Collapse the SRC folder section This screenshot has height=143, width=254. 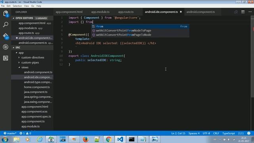[x=13, y=48]
